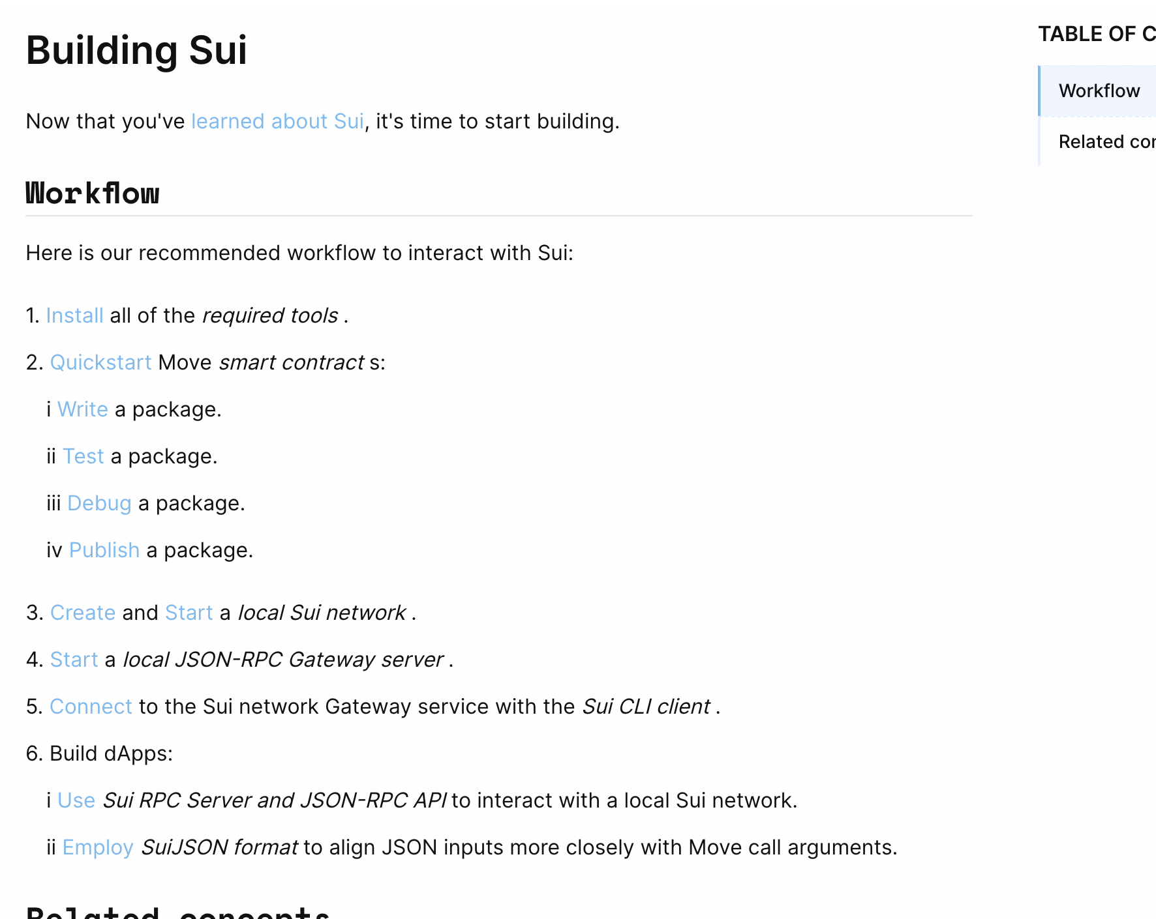The height and width of the screenshot is (919, 1156).
Task: Click the highlighted Workflow TOC entry indicator
Action: (1040, 90)
